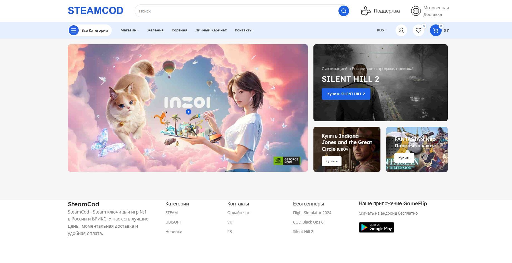The image size is (512, 263).
Task: Click the SILENT HILL 2 banner title
Action: click(350, 79)
